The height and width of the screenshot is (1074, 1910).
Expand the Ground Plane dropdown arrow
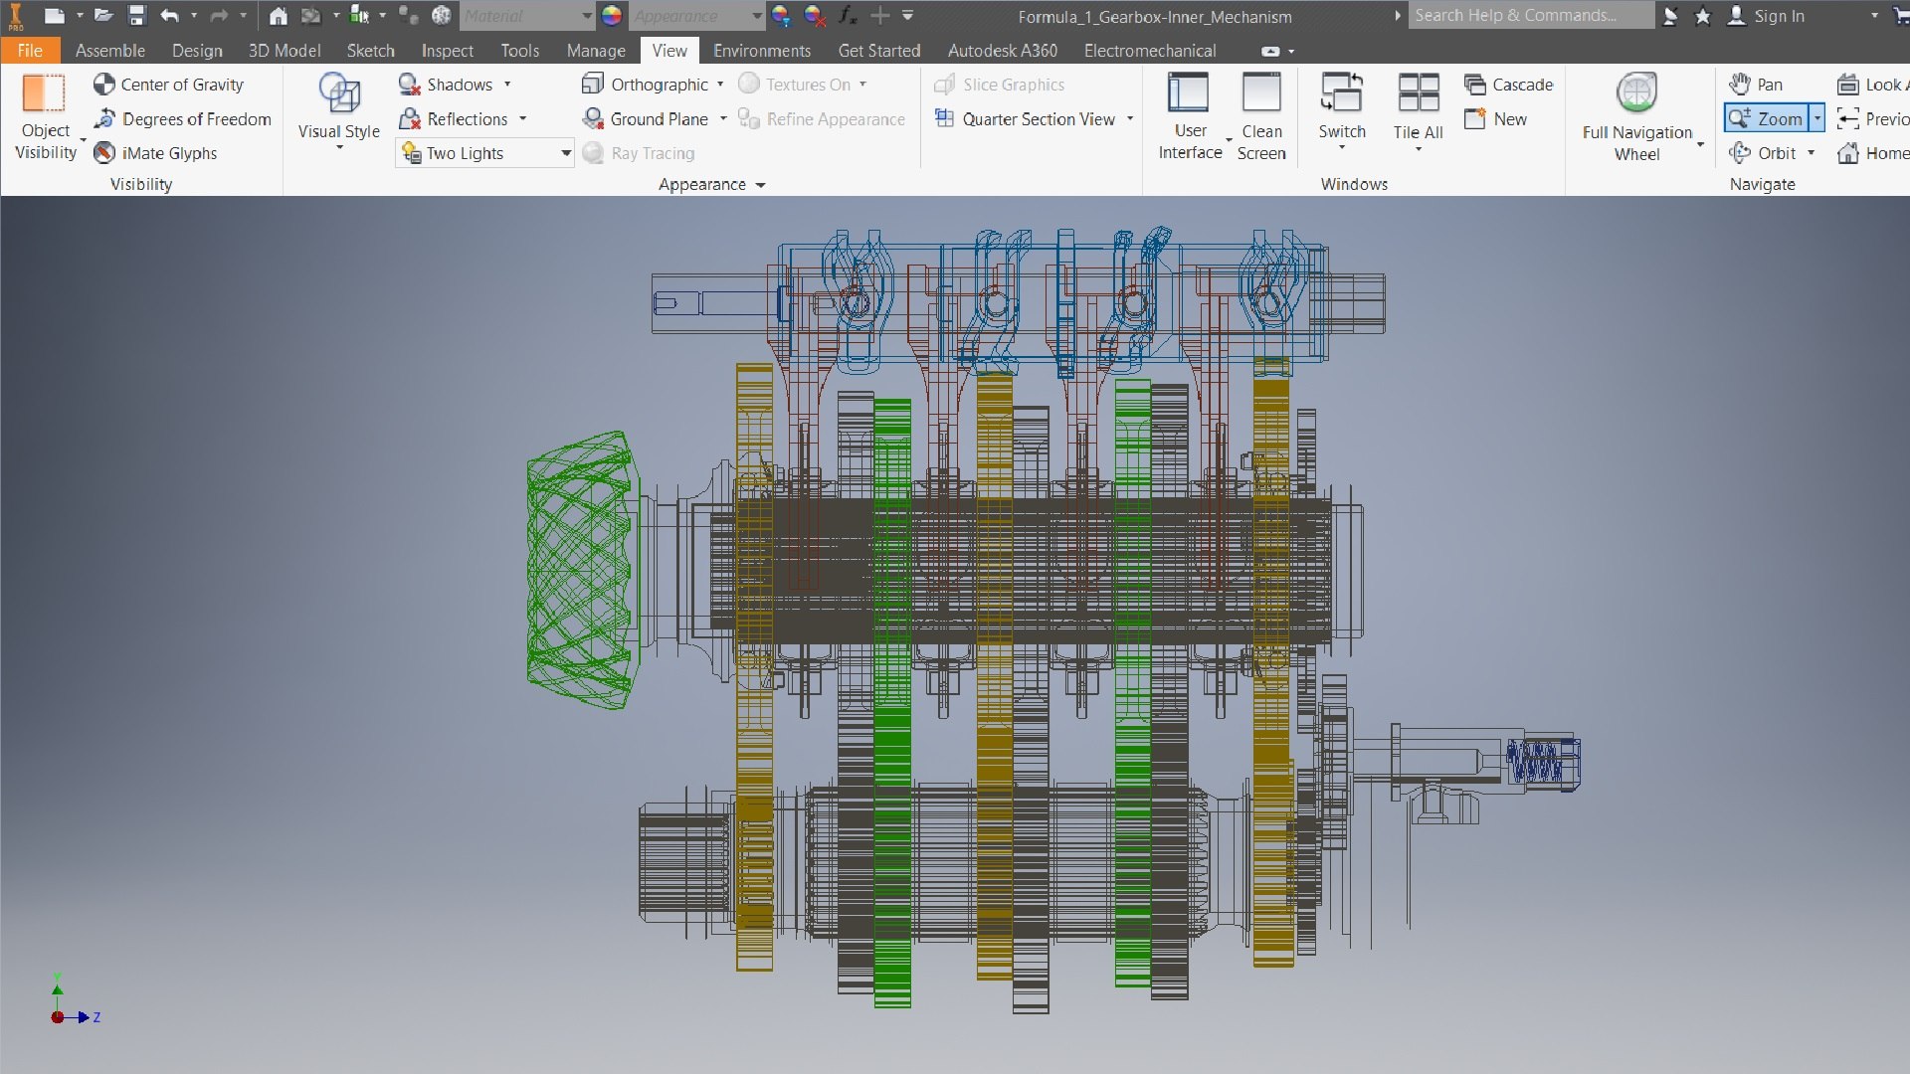pyautogui.click(x=723, y=119)
